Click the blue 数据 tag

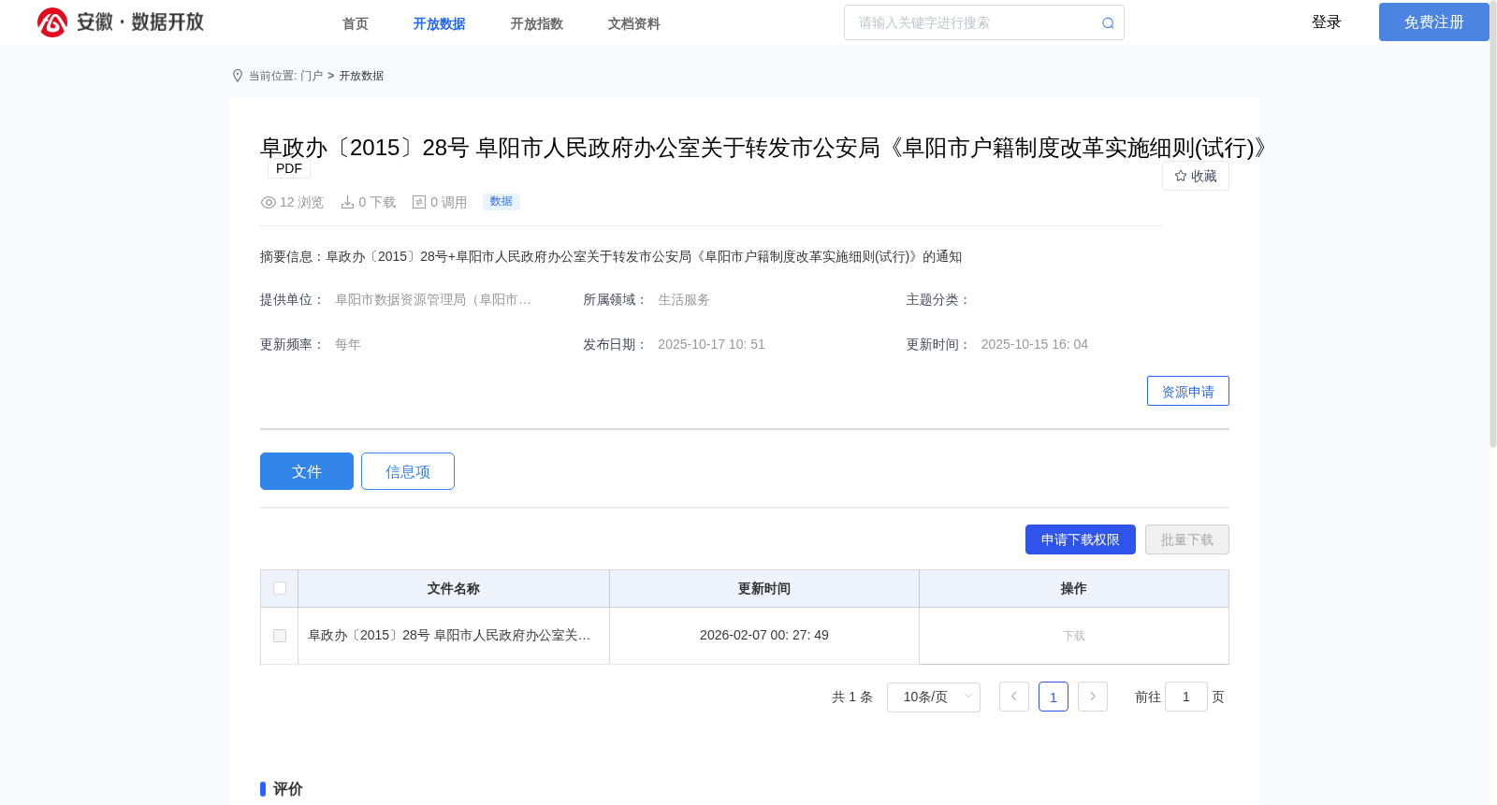(x=501, y=201)
